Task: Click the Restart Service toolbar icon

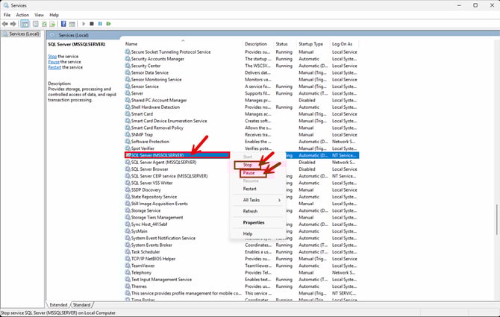Action: (108, 24)
